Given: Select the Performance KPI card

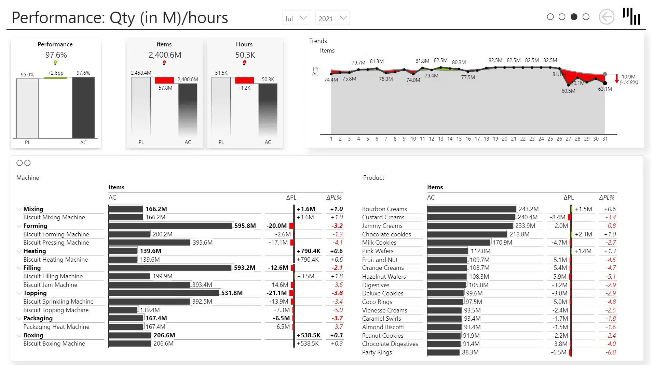Looking at the screenshot, I should point(55,92).
